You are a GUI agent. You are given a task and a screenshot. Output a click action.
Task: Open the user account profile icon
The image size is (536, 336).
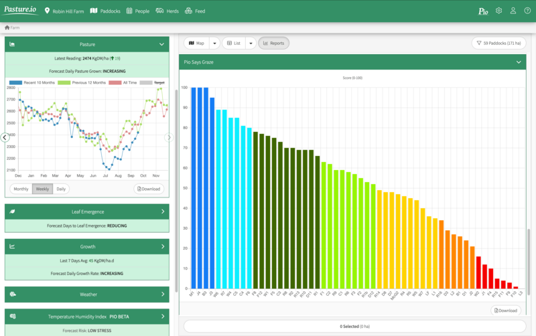click(x=513, y=11)
